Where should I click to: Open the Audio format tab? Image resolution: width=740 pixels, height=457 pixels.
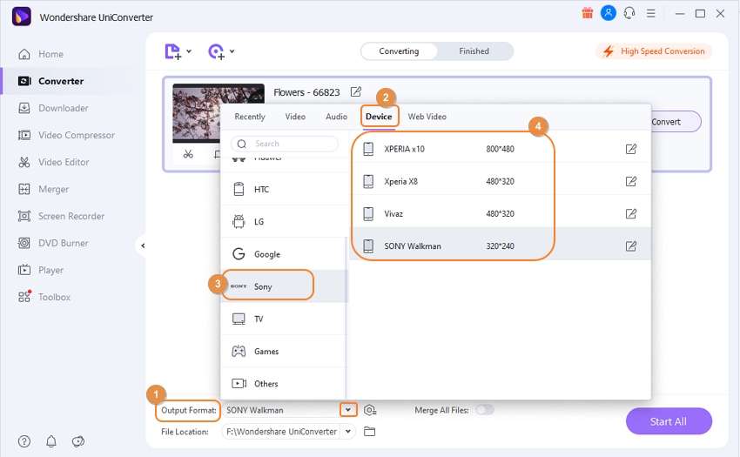(337, 117)
